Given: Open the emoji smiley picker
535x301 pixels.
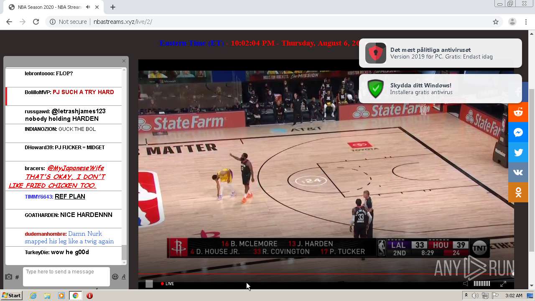Looking at the screenshot, I should point(115,277).
